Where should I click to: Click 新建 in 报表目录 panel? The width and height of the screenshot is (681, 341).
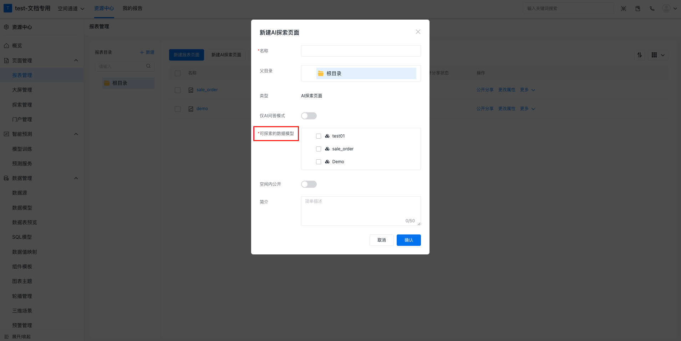click(x=147, y=52)
